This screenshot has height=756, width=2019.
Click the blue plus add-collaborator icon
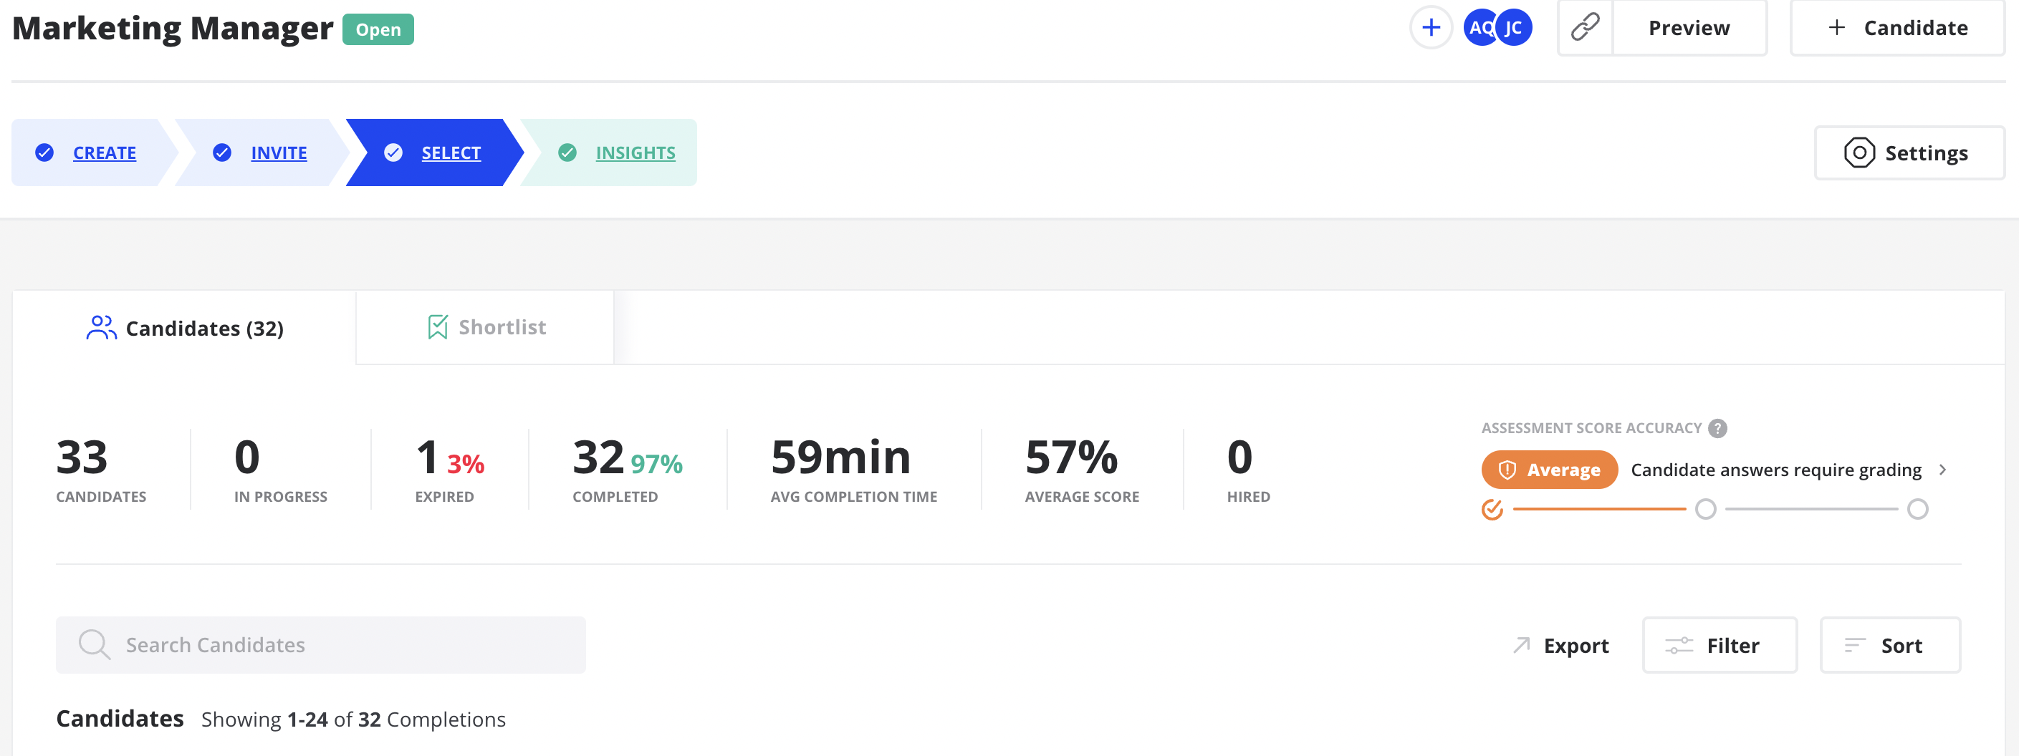point(1430,28)
